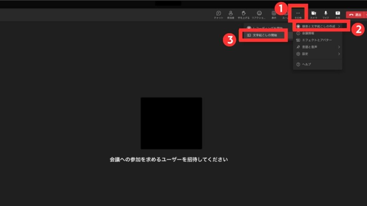Click the black participant video tile

point(172,123)
